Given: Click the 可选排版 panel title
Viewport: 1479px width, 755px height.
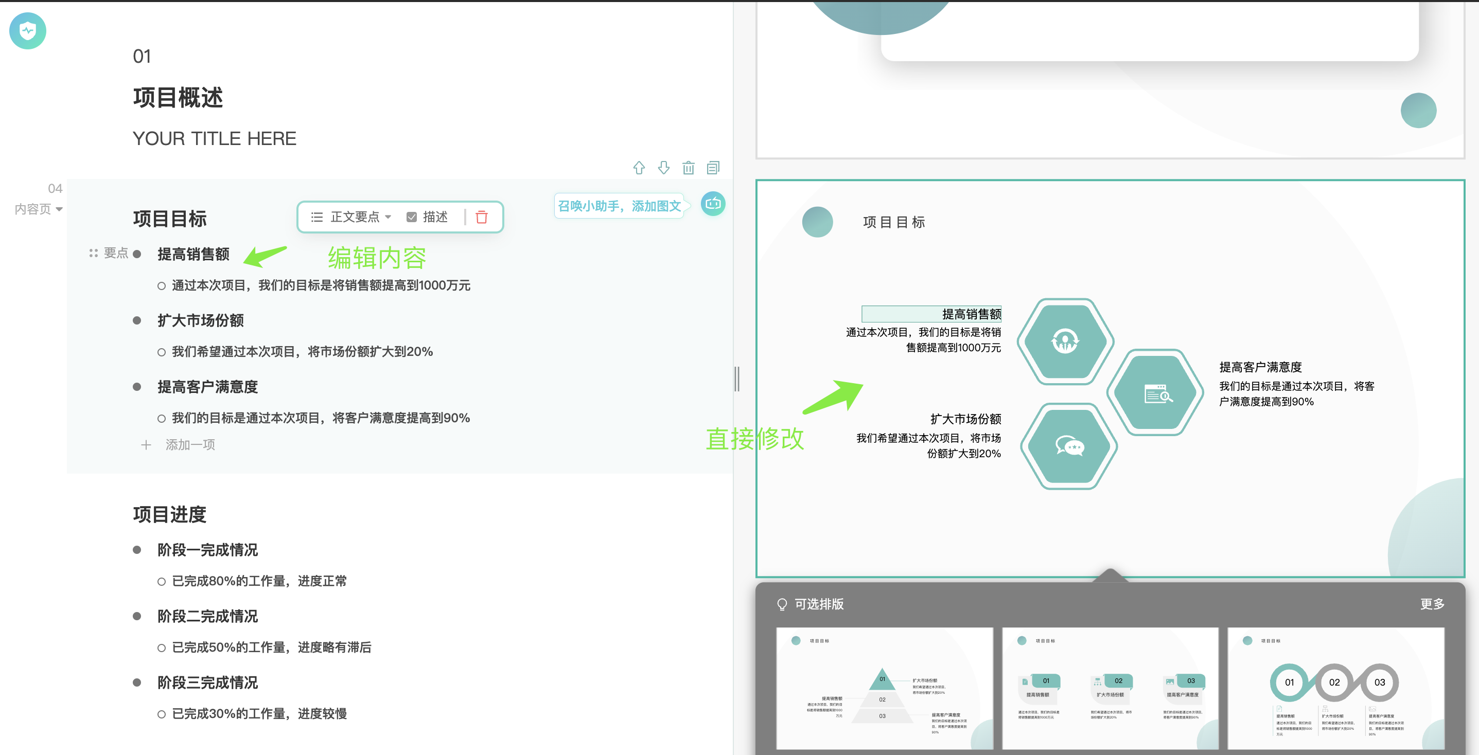Looking at the screenshot, I should click(819, 604).
